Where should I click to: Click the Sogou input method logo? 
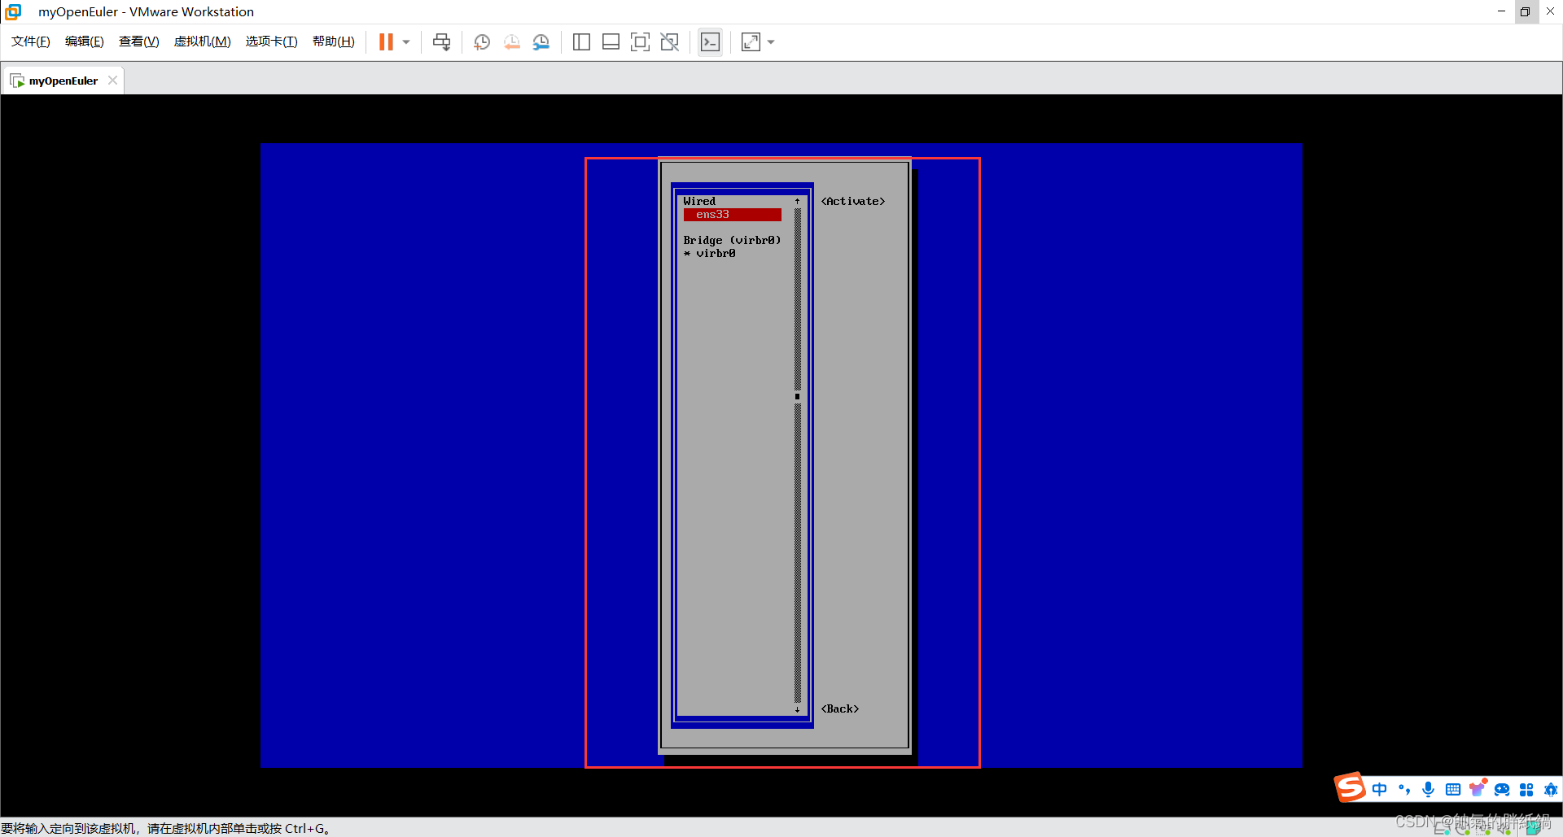coord(1350,787)
